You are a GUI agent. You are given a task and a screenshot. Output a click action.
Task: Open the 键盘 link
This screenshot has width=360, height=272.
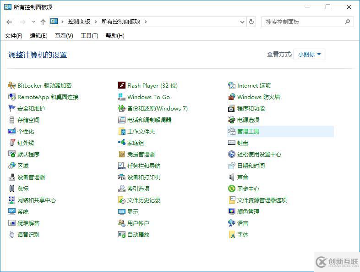point(243,143)
